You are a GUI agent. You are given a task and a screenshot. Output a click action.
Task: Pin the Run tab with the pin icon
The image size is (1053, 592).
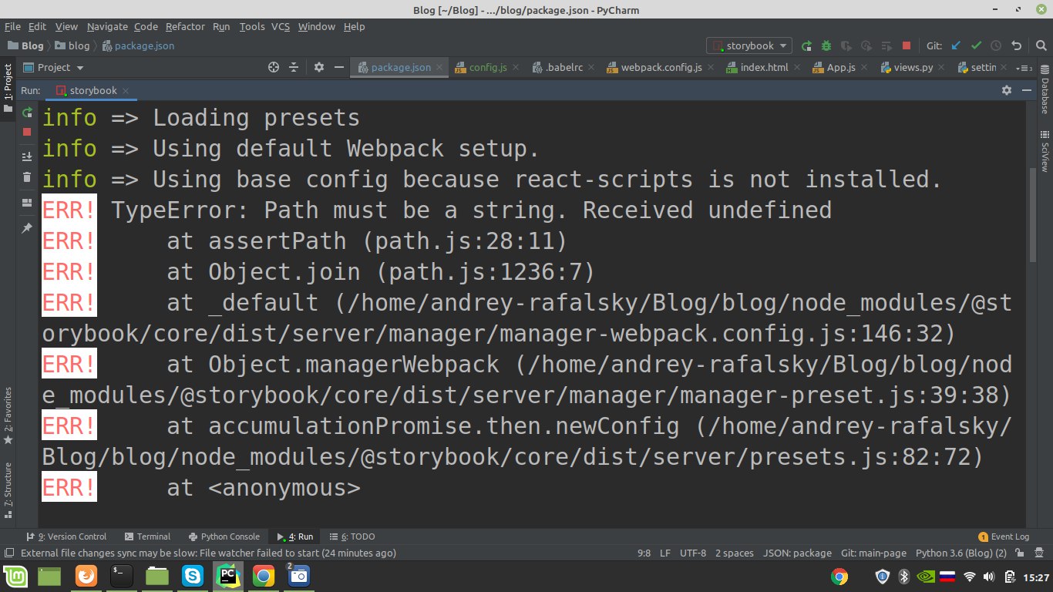point(27,227)
